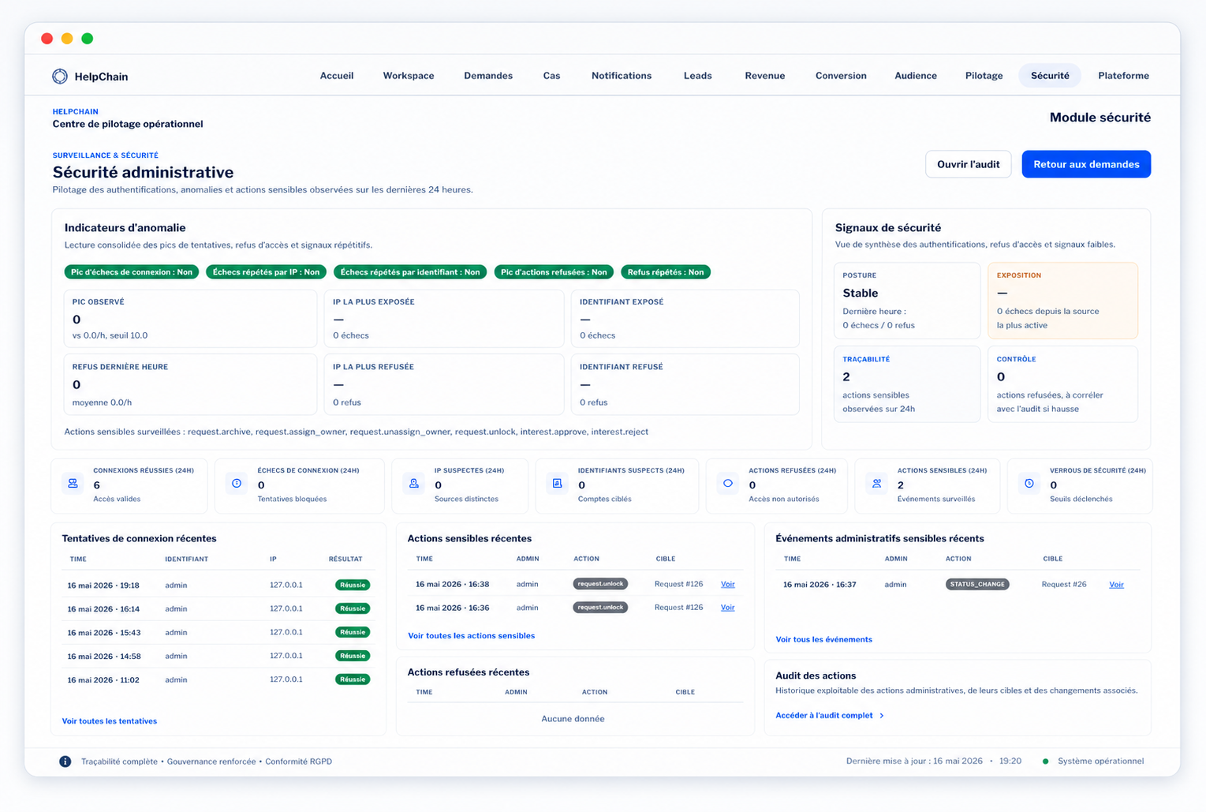Image resolution: width=1206 pixels, height=812 pixels.
Task: Click the 'Aucune donnée' text
Action: 573,719
